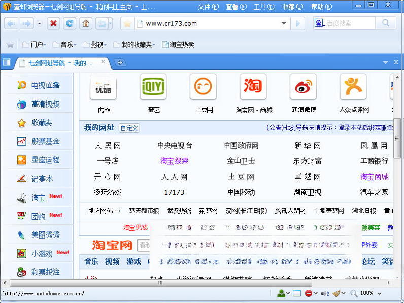Click the Baidu paw search engine icon
404x303 pixels.
[x=319, y=23]
